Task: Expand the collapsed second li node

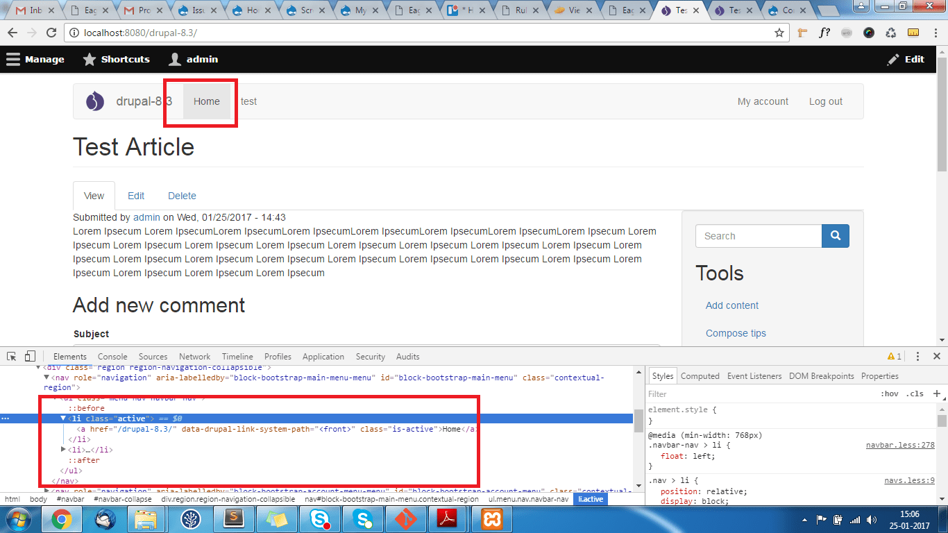Action: pos(63,450)
